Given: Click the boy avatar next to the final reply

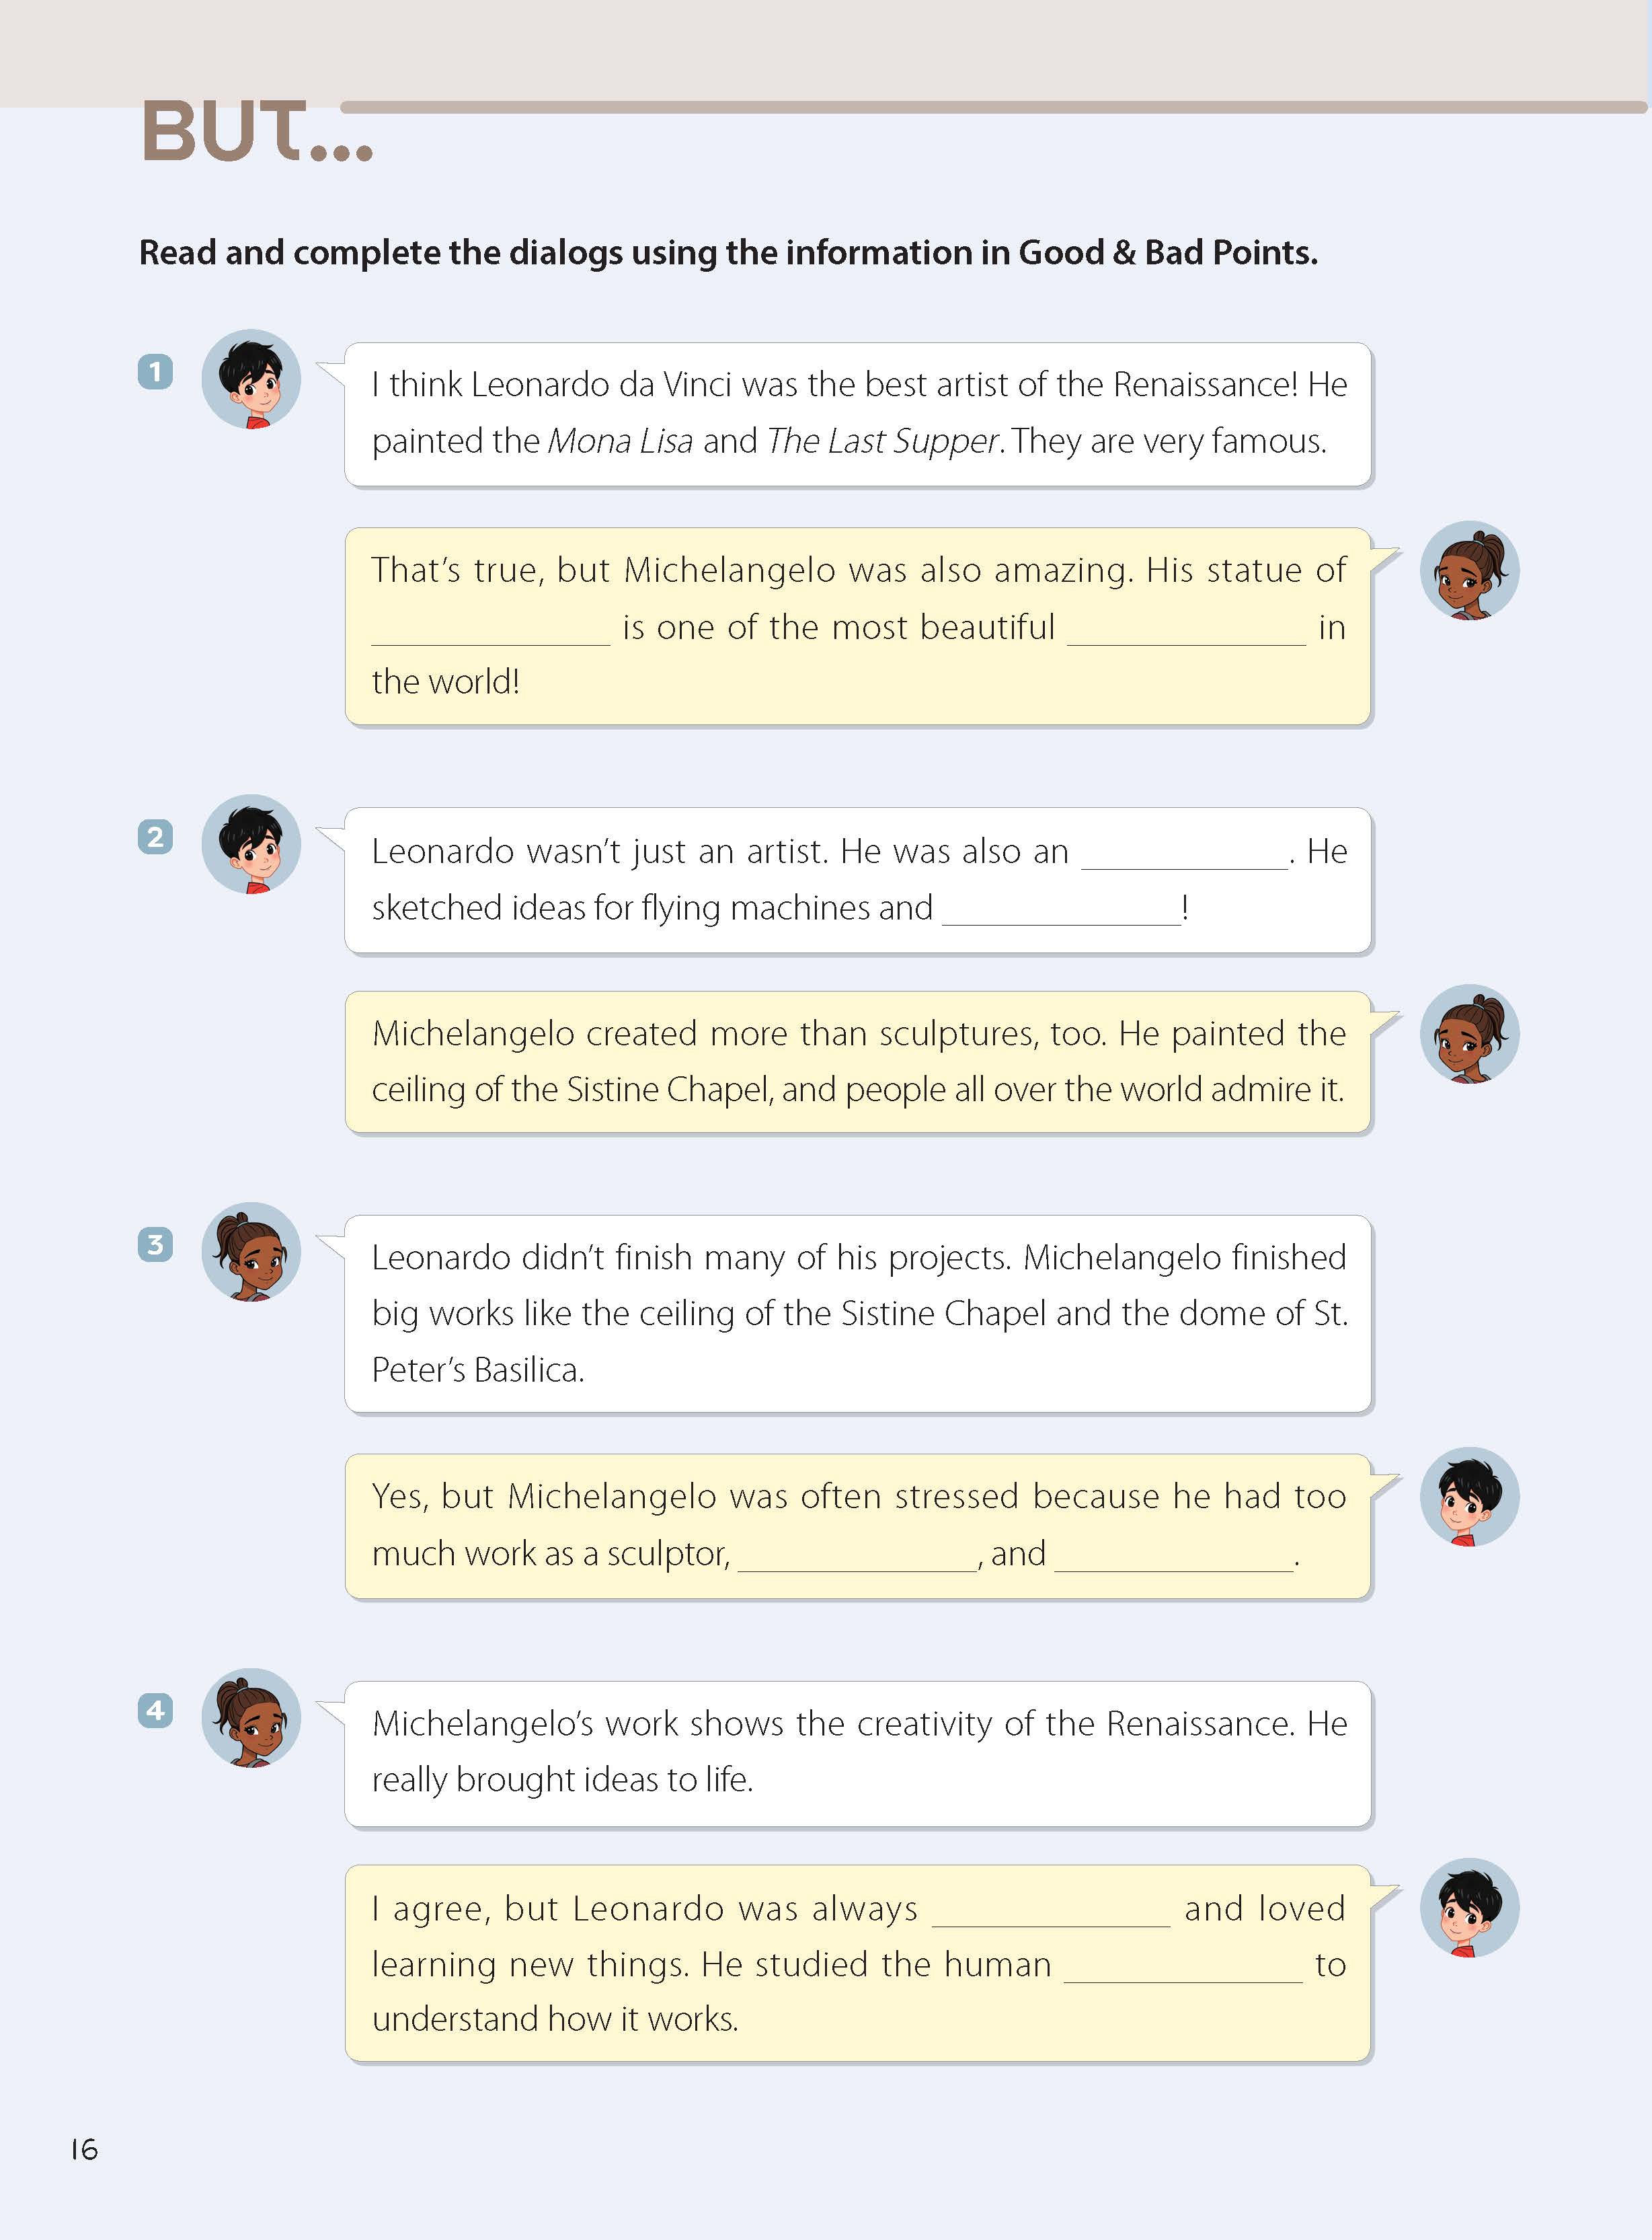Looking at the screenshot, I should pos(1469,1908).
